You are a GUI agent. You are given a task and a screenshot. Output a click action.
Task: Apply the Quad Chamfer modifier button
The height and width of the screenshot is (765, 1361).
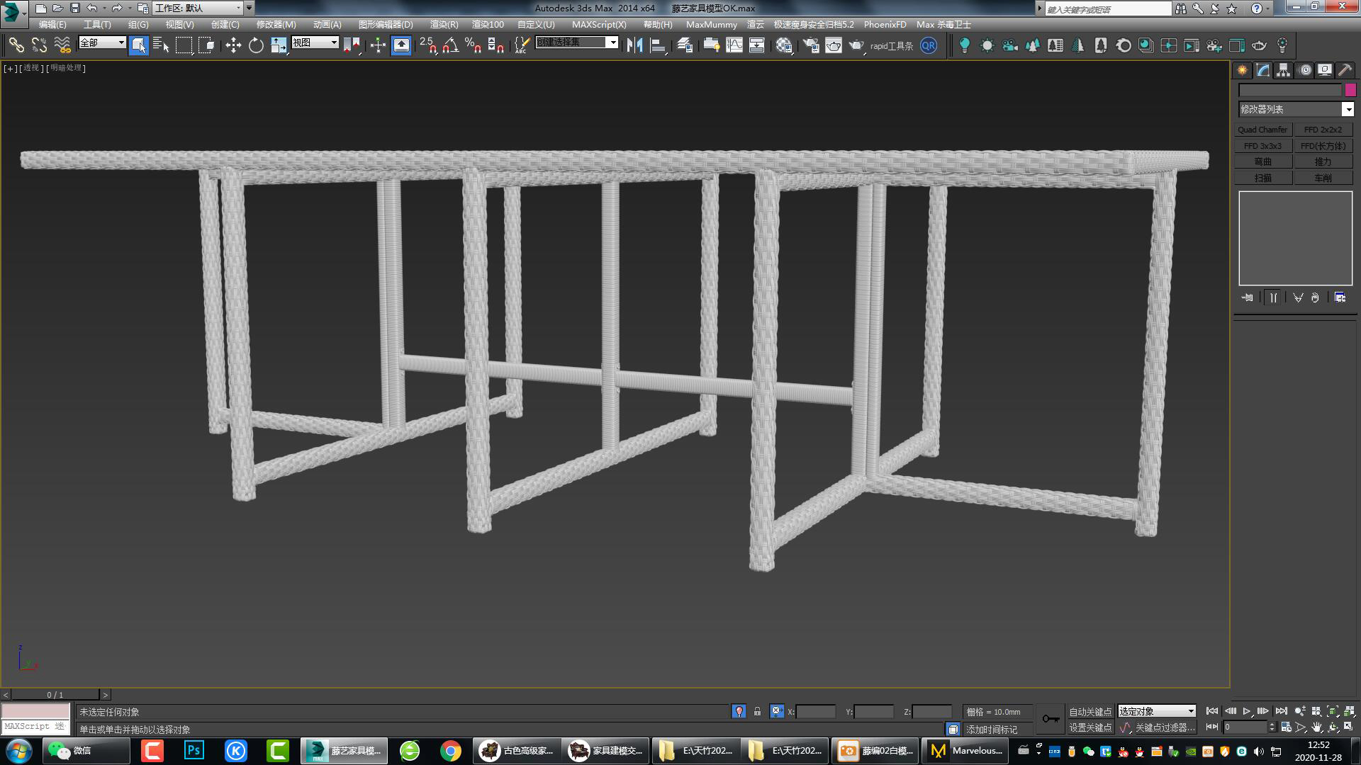(1263, 130)
